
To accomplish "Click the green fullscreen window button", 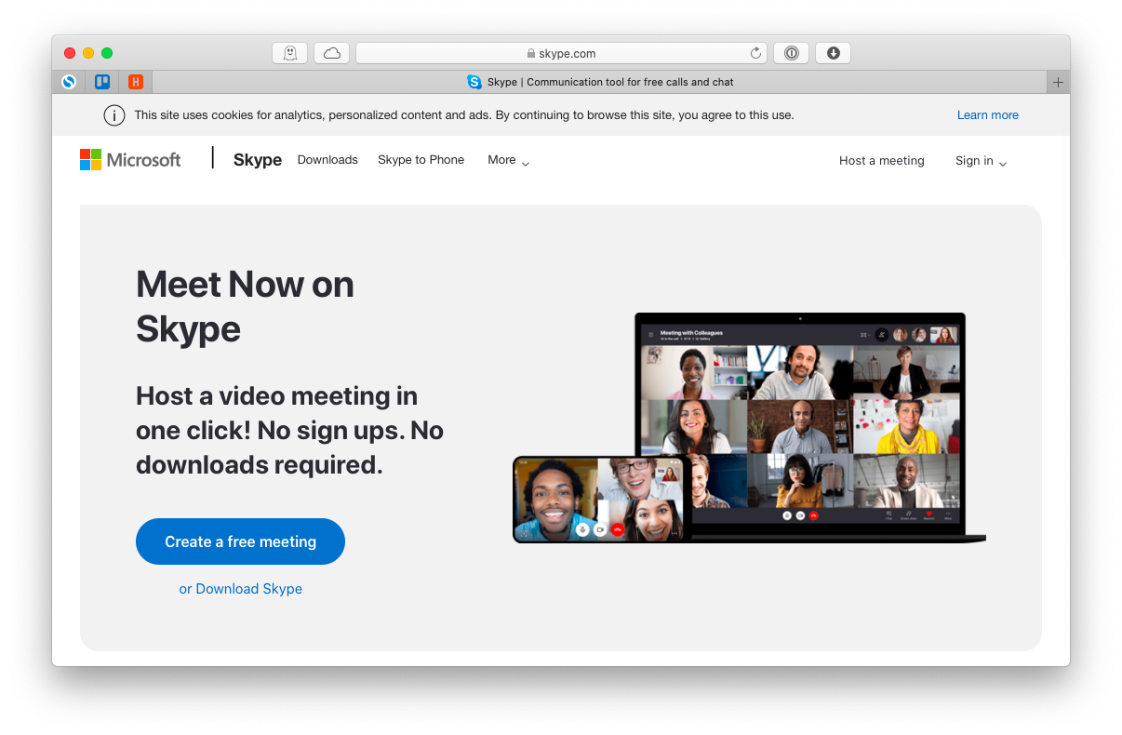I will [x=107, y=53].
